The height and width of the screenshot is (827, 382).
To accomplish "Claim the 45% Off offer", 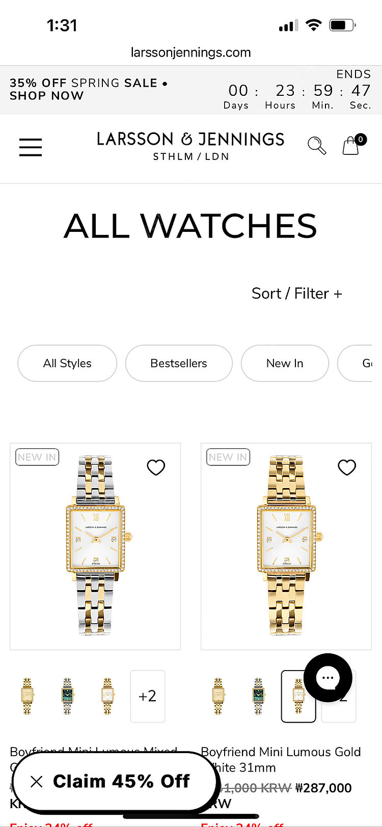I will 121,781.
